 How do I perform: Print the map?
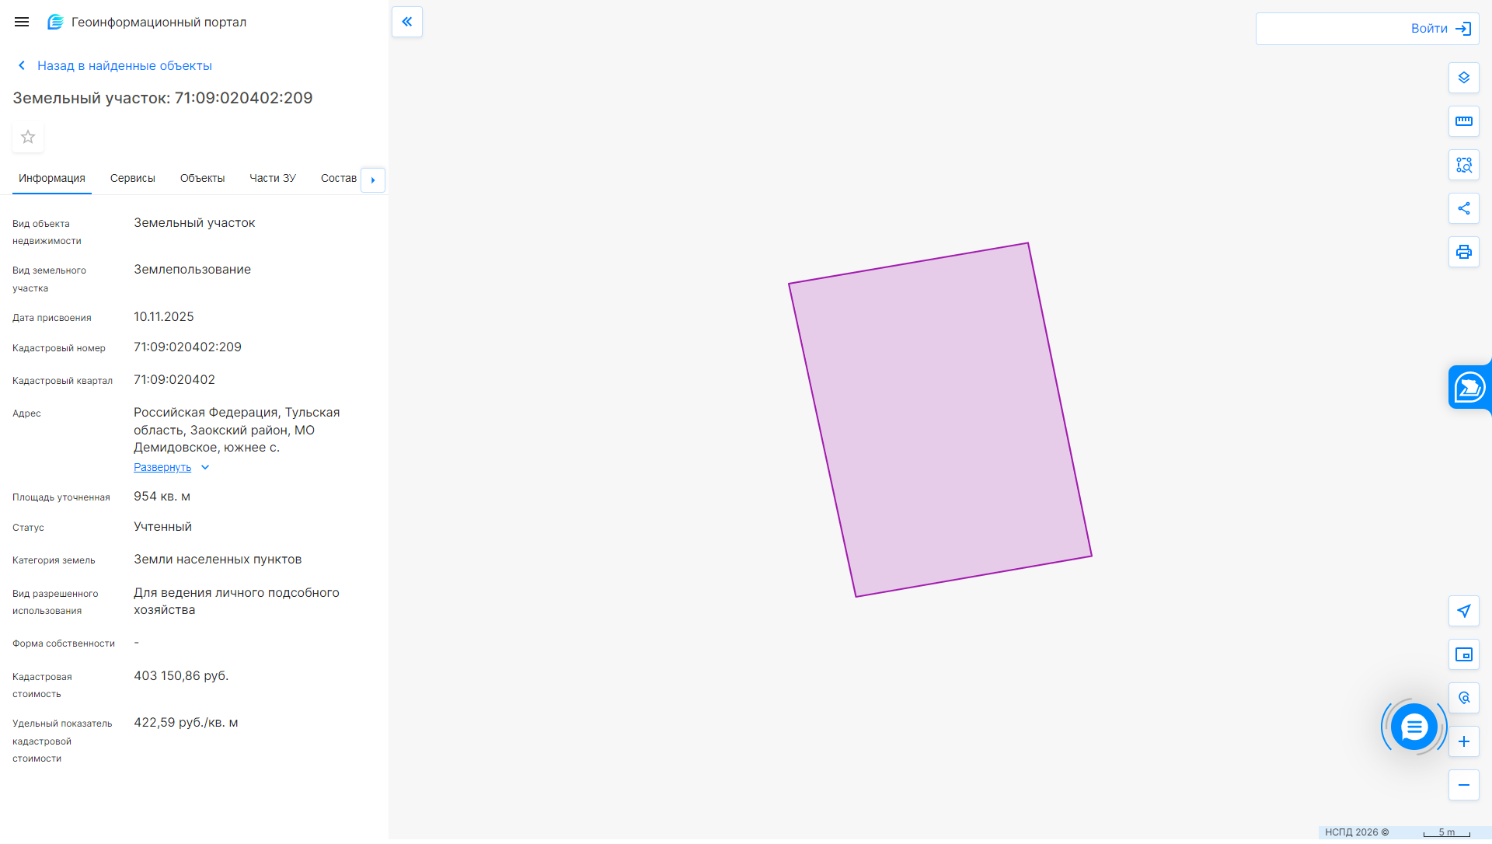tap(1463, 252)
